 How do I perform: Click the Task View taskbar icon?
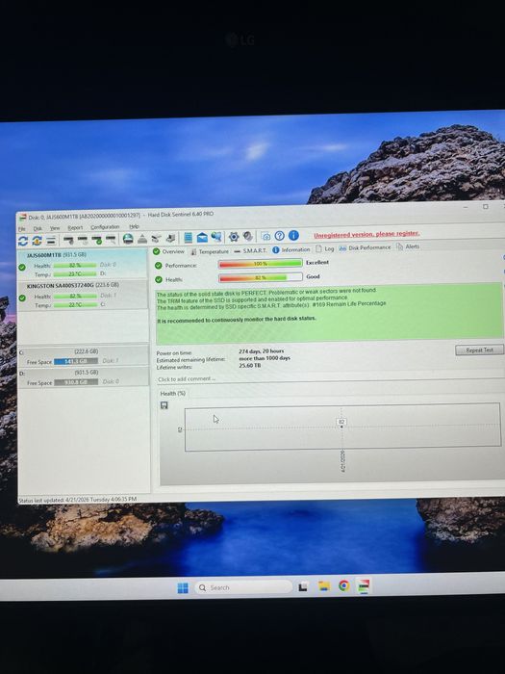click(303, 586)
